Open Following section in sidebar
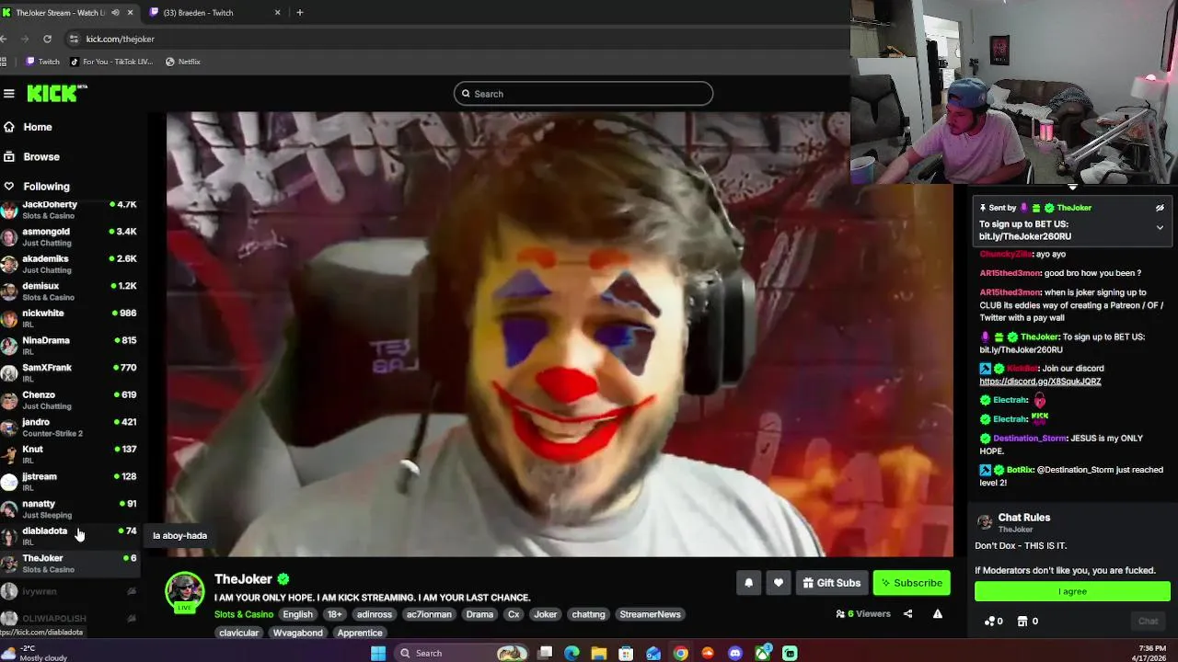Screen dimensions: 1178x662 [37, 186]
